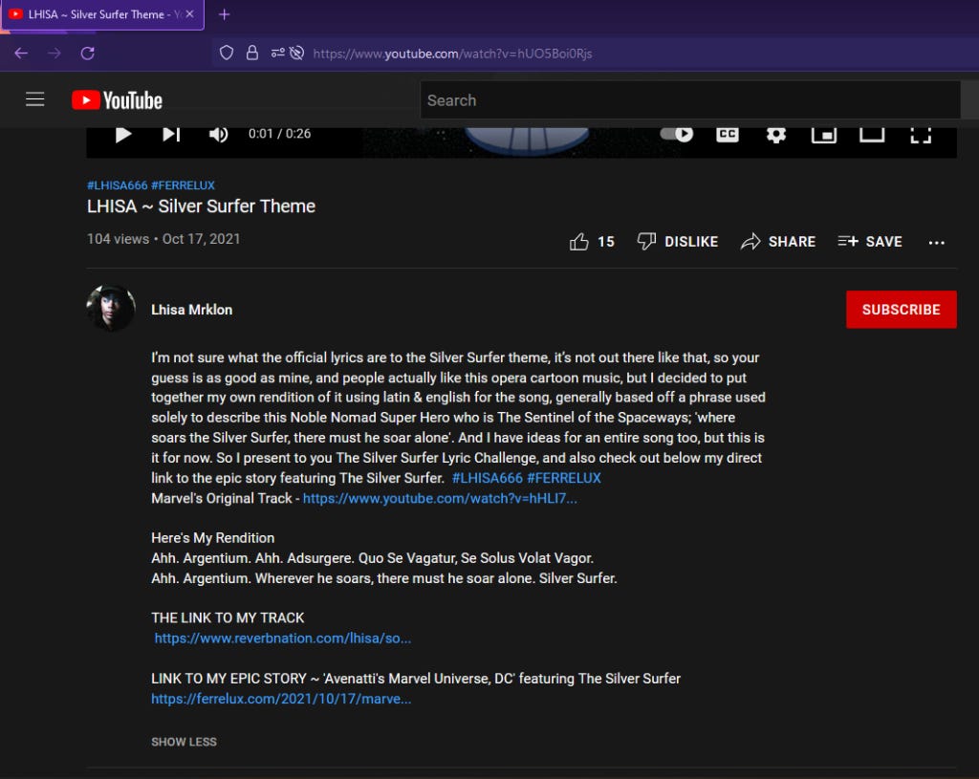Go to YouTube home via logo

117,99
